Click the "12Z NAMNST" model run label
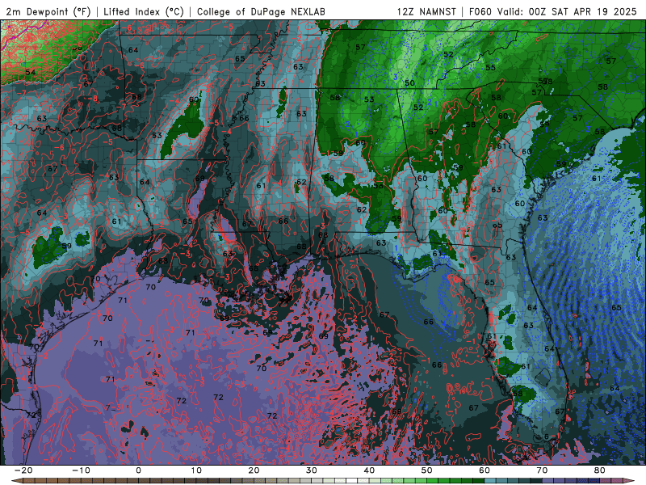 coord(426,11)
